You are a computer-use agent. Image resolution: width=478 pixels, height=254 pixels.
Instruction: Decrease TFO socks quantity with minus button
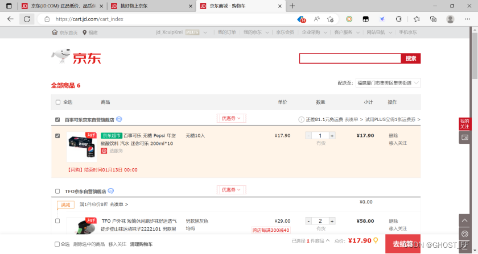coord(308,221)
